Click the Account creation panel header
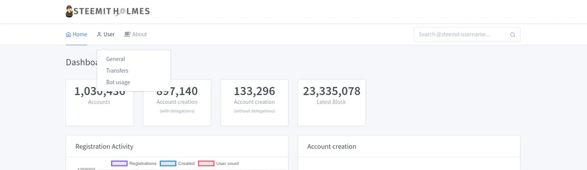This screenshot has width=587, height=170. pyautogui.click(x=409, y=147)
